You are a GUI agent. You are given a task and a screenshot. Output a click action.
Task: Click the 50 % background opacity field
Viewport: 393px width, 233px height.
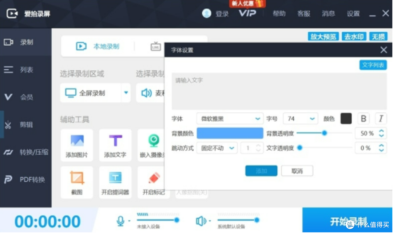367,133
